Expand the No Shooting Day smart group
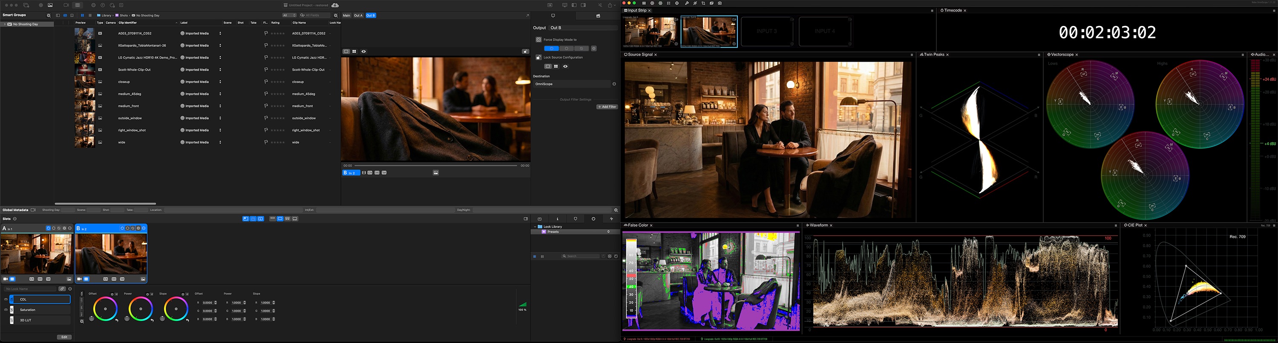This screenshot has height=343, width=1278. tap(4, 24)
